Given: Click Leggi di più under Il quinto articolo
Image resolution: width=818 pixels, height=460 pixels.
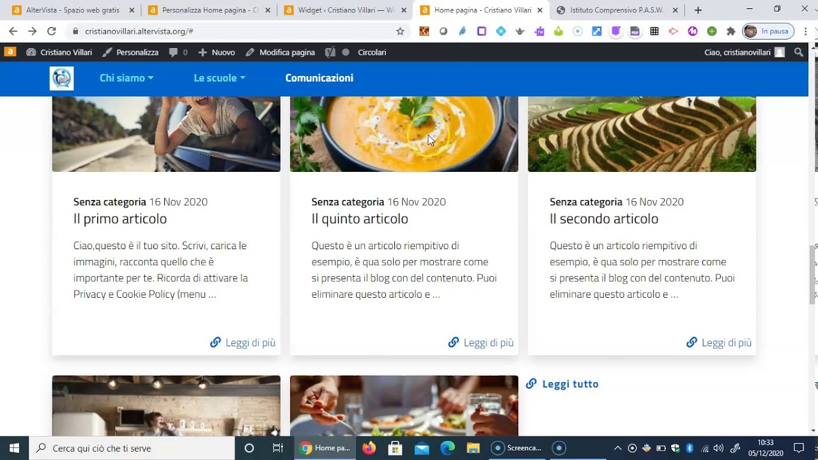Looking at the screenshot, I should pyautogui.click(x=481, y=342).
